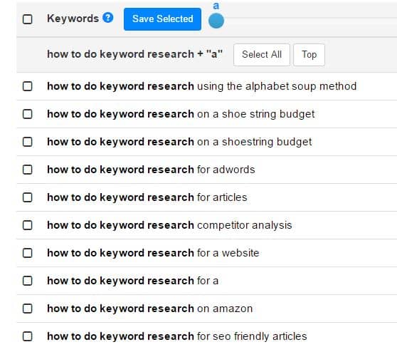This screenshot has width=397, height=347.
Task: Click the Top button
Action: (309, 55)
